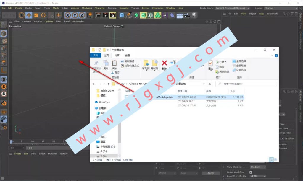Screen dimensions: 303x181
Task: Open Material Manager Texture menu
Action: coord(64,154)
